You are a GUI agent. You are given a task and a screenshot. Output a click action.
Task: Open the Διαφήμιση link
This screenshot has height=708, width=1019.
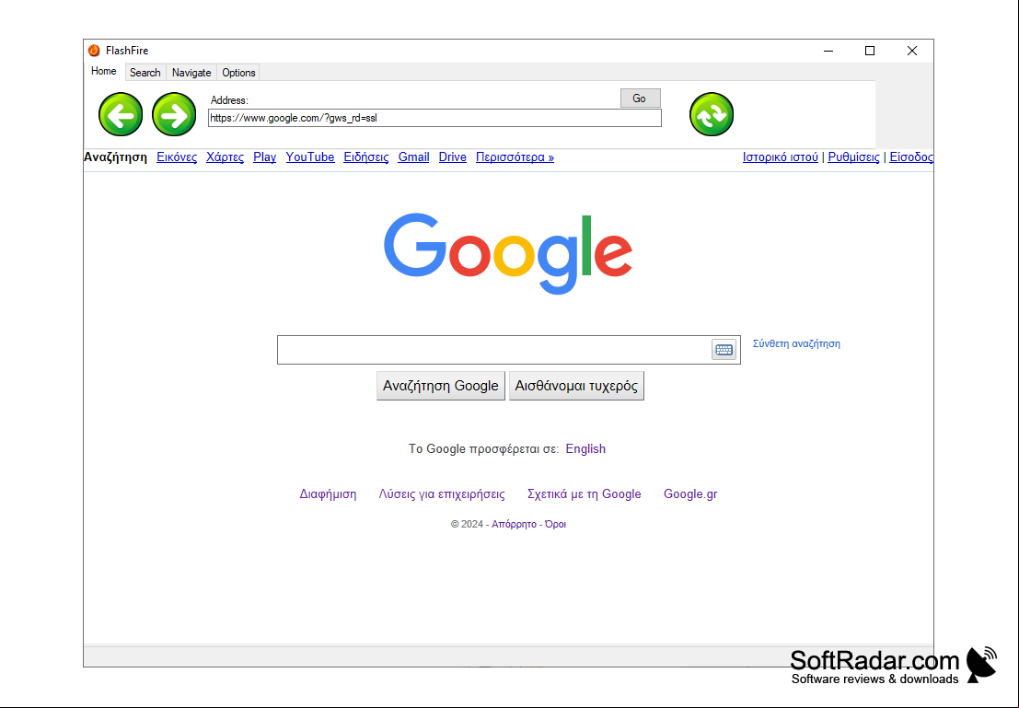pos(329,494)
